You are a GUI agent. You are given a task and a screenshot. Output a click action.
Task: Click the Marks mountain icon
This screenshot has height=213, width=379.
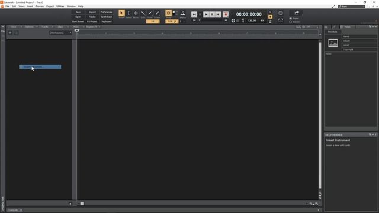pos(183,14)
